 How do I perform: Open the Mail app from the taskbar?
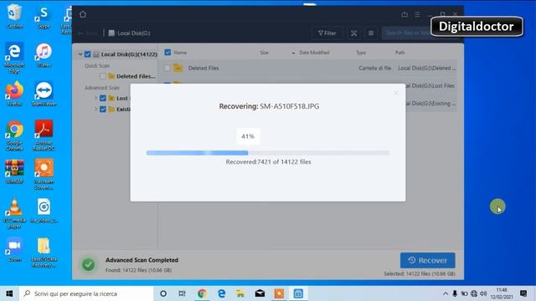260,293
